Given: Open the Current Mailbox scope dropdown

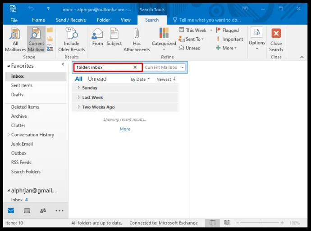Looking at the screenshot, I should 164,67.
